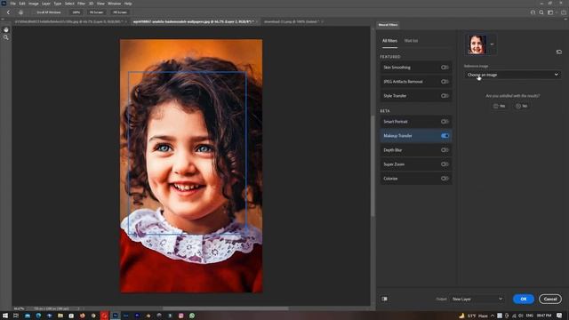Open the Windows Start menu

click(x=5, y=316)
